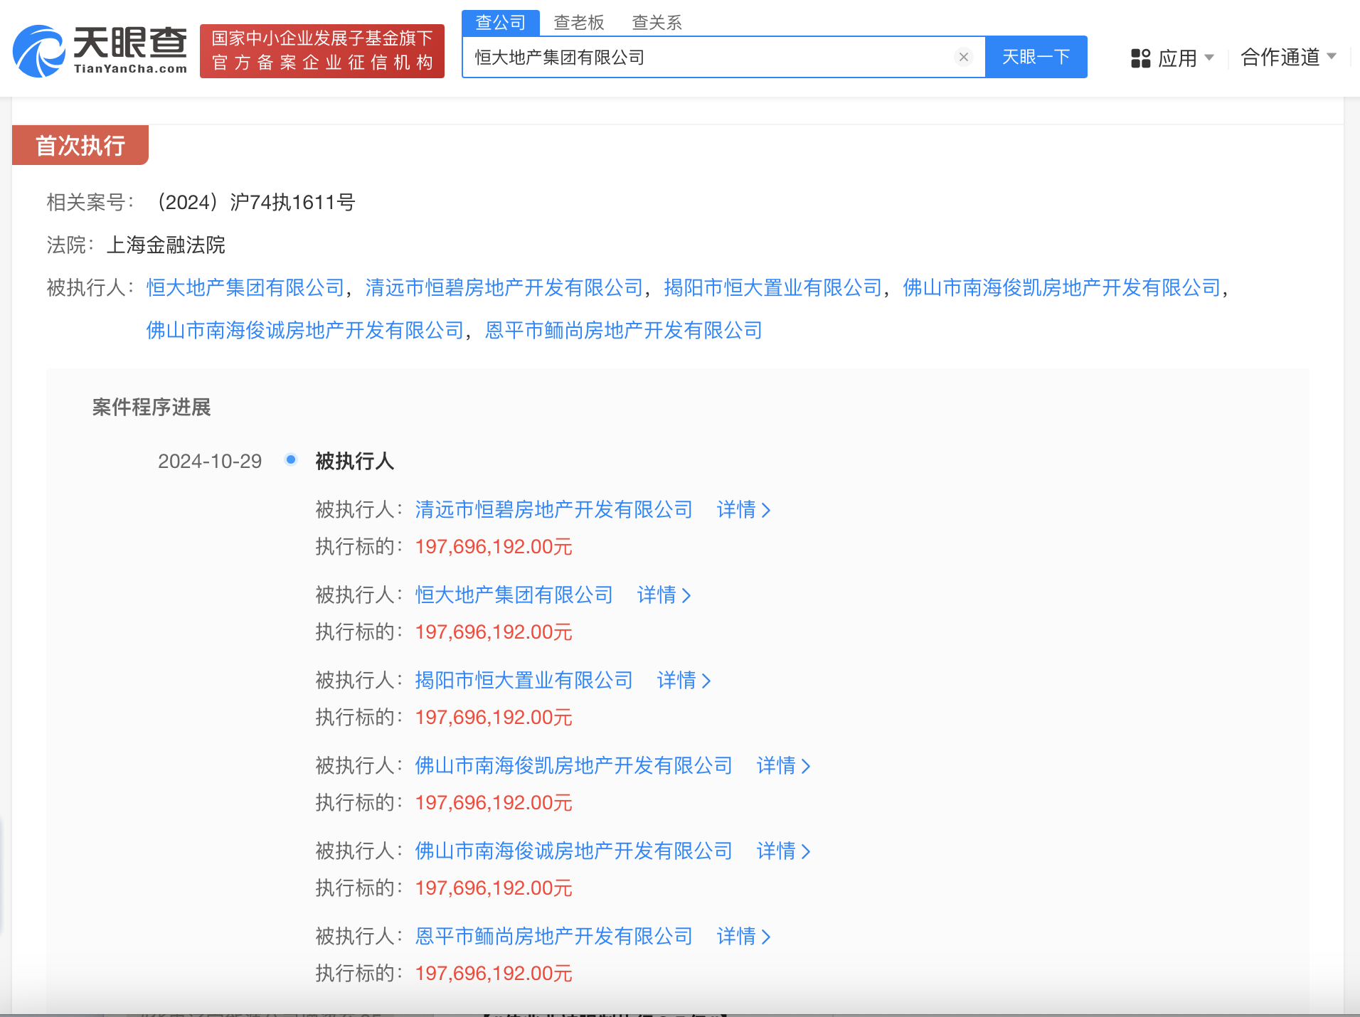This screenshot has height=1017, width=1360.
Task: Select the 查关系 tab
Action: pos(657,23)
